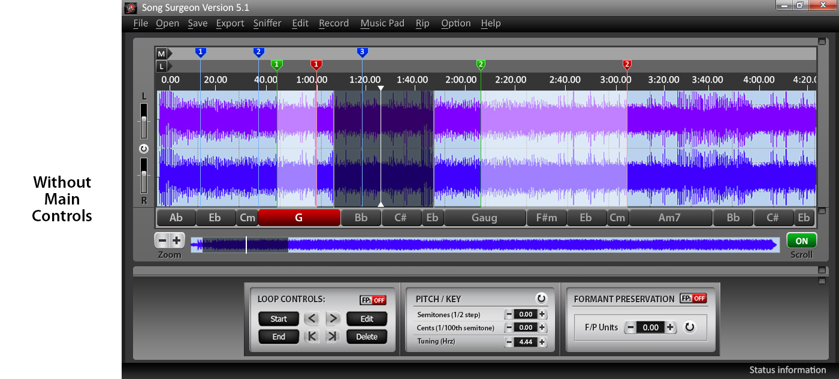Step to the previous loop with the left arrow
The height and width of the screenshot is (379, 839).
point(311,318)
